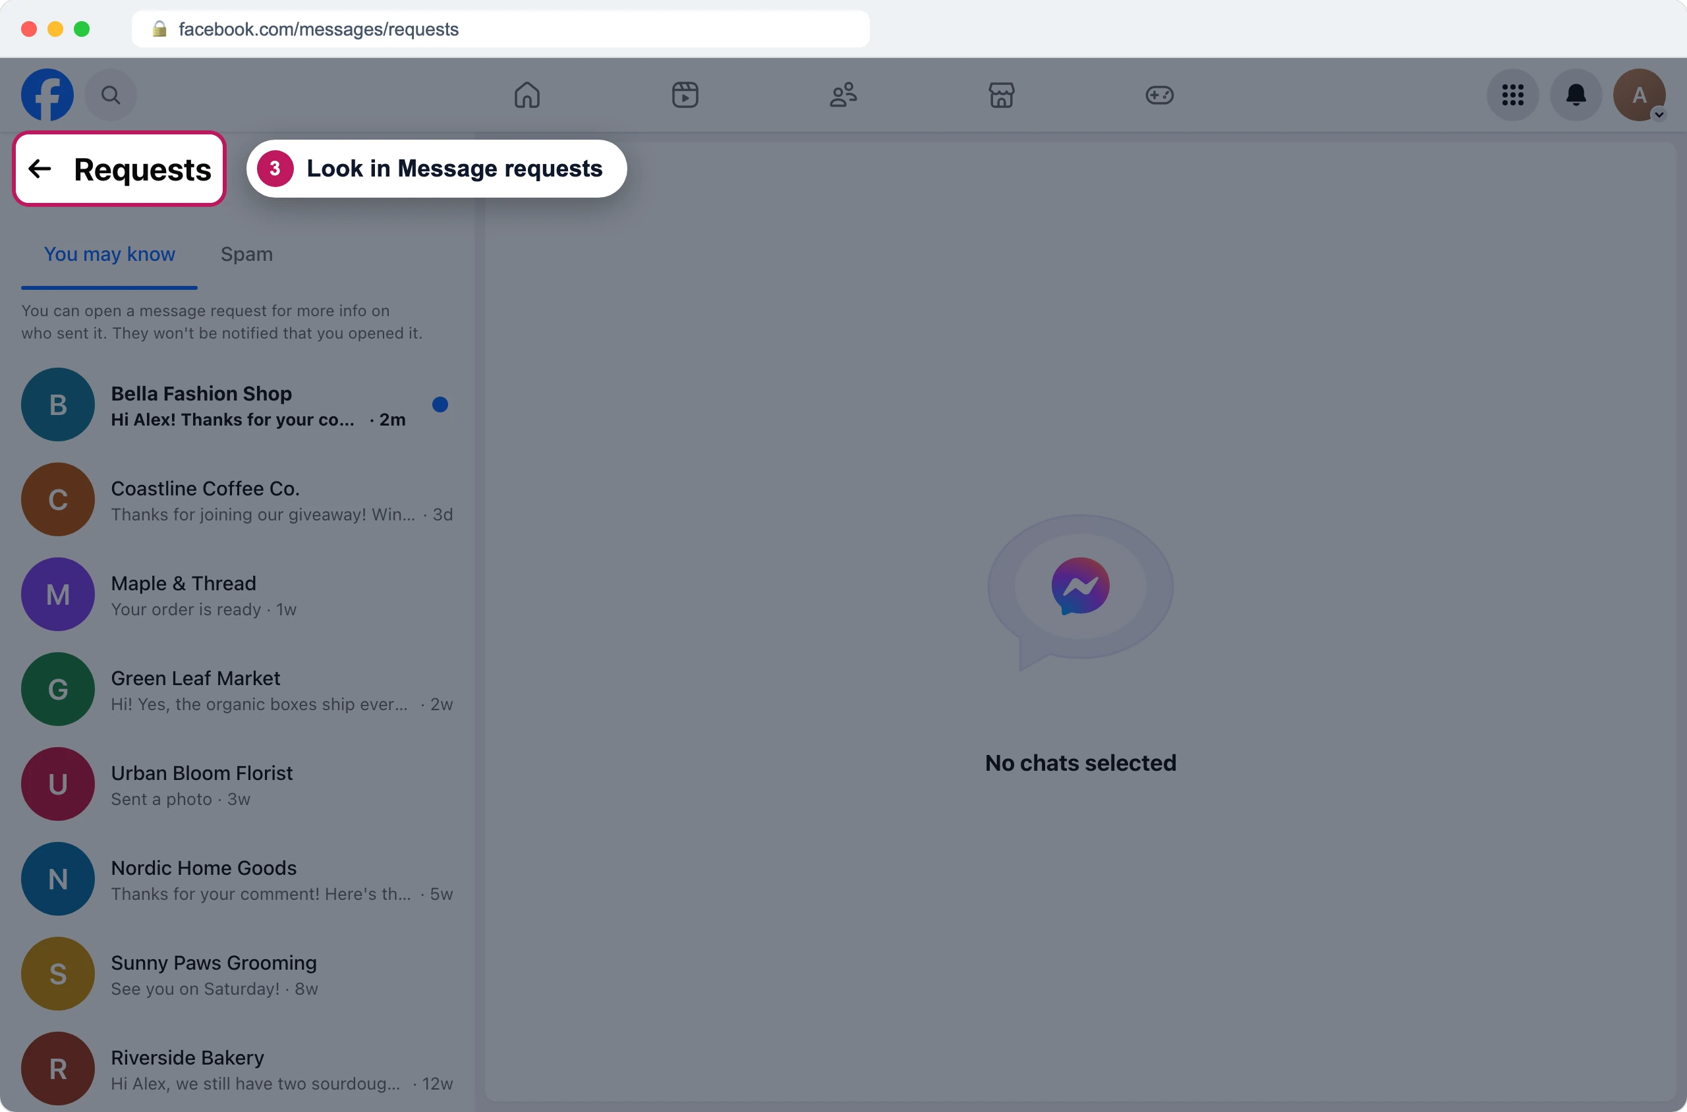Click the Maple & Thread M avatar
The width and height of the screenshot is (1687, 1112).
point(58,595)
